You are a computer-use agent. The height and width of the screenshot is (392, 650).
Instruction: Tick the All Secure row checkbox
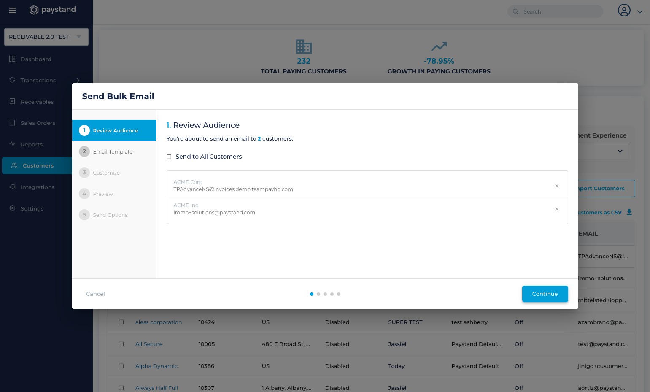point(121,344)
